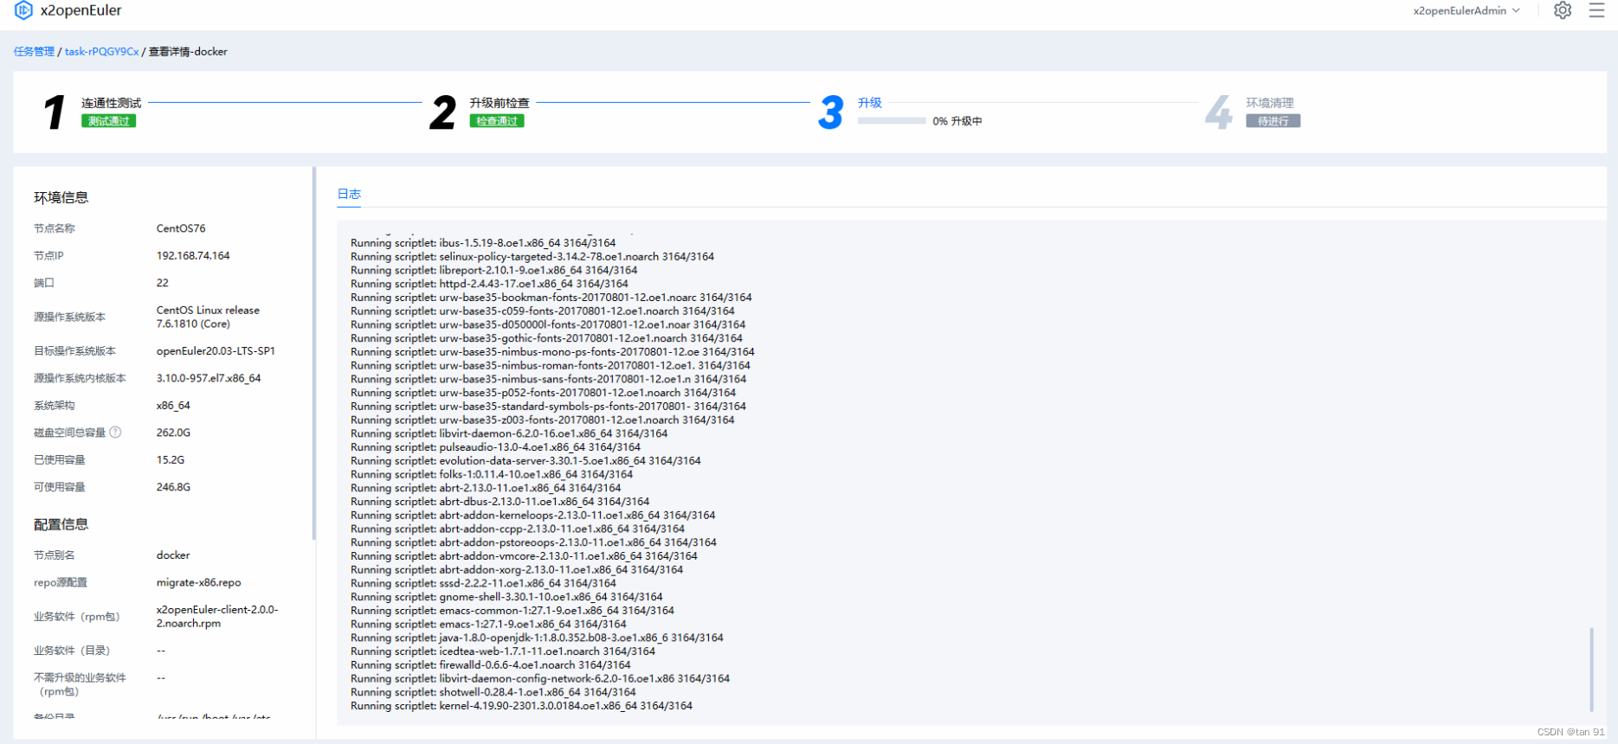Click CentOS Linux release 7.6.1810 value
The height and width of the screenshot is (744, 1618).
(x=208, y=317)
